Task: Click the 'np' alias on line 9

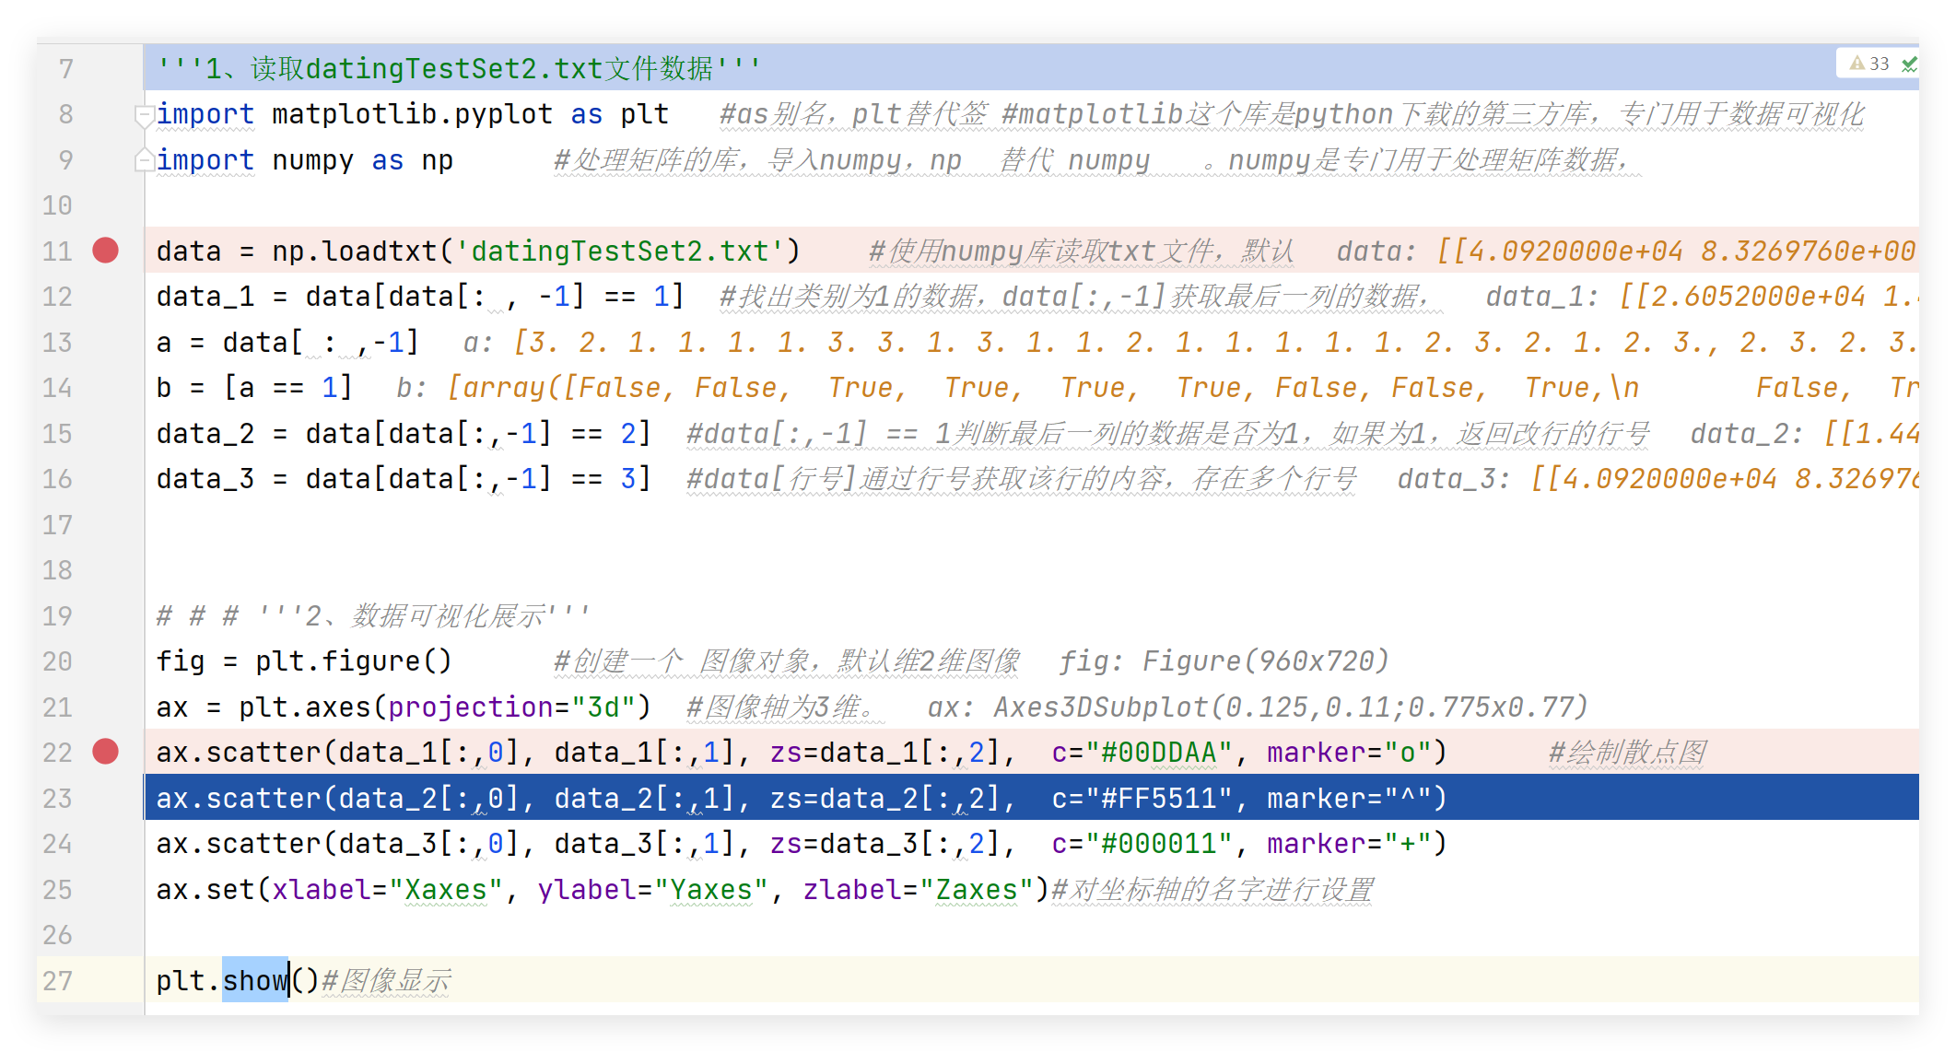Action: click(x=438, y=160)
